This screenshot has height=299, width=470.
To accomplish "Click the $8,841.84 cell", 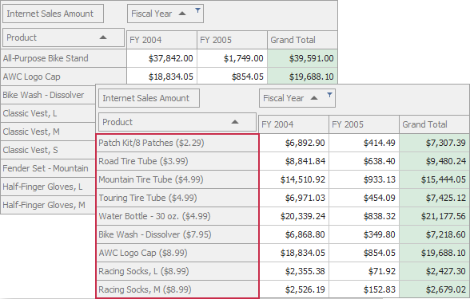I will [x=294, y=161].
